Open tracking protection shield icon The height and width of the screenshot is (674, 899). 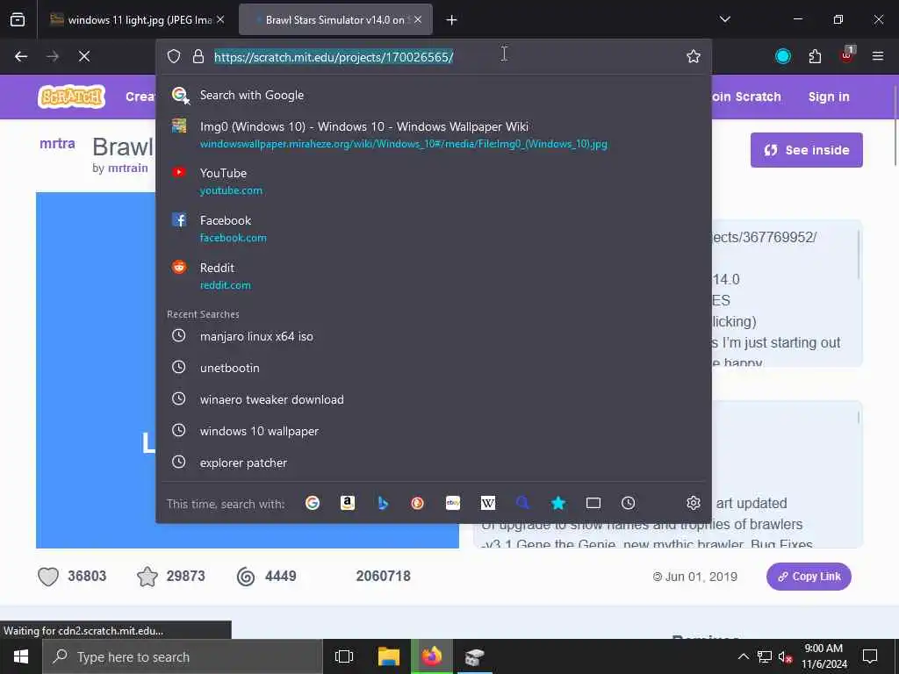point(174,56)
